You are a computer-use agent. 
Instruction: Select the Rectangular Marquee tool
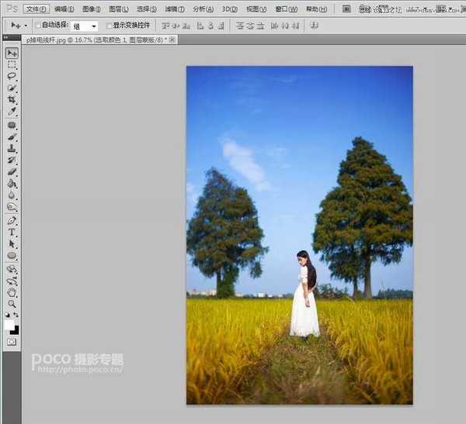click(12, 65)
